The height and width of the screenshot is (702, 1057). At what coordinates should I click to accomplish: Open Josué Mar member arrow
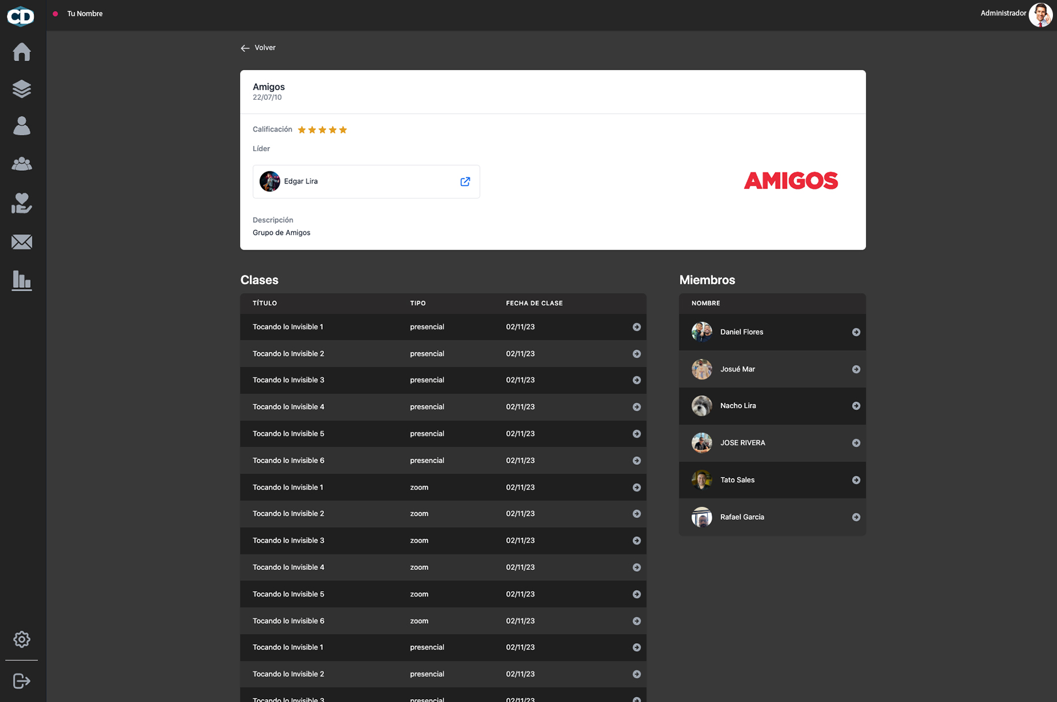click(856, 369)
